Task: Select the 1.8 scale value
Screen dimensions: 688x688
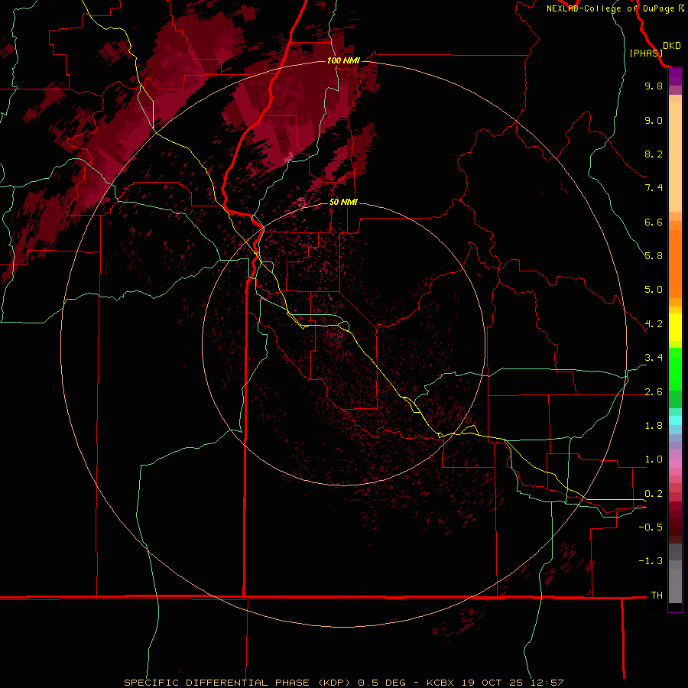Action: (654, 426)
